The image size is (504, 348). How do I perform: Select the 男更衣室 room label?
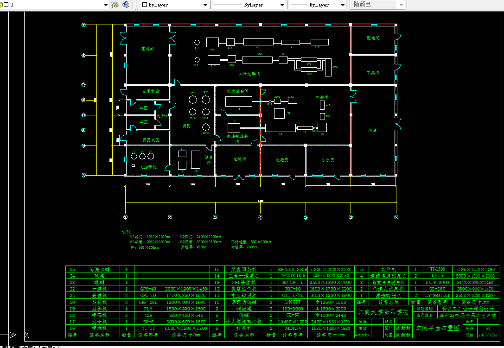[x=151, y=140]
